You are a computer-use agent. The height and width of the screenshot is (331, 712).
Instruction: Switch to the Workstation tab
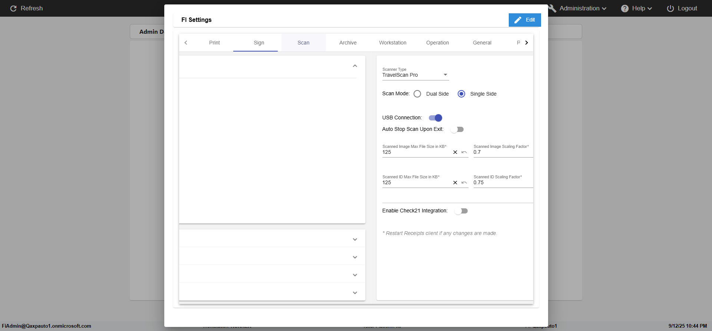pos(392,43)
